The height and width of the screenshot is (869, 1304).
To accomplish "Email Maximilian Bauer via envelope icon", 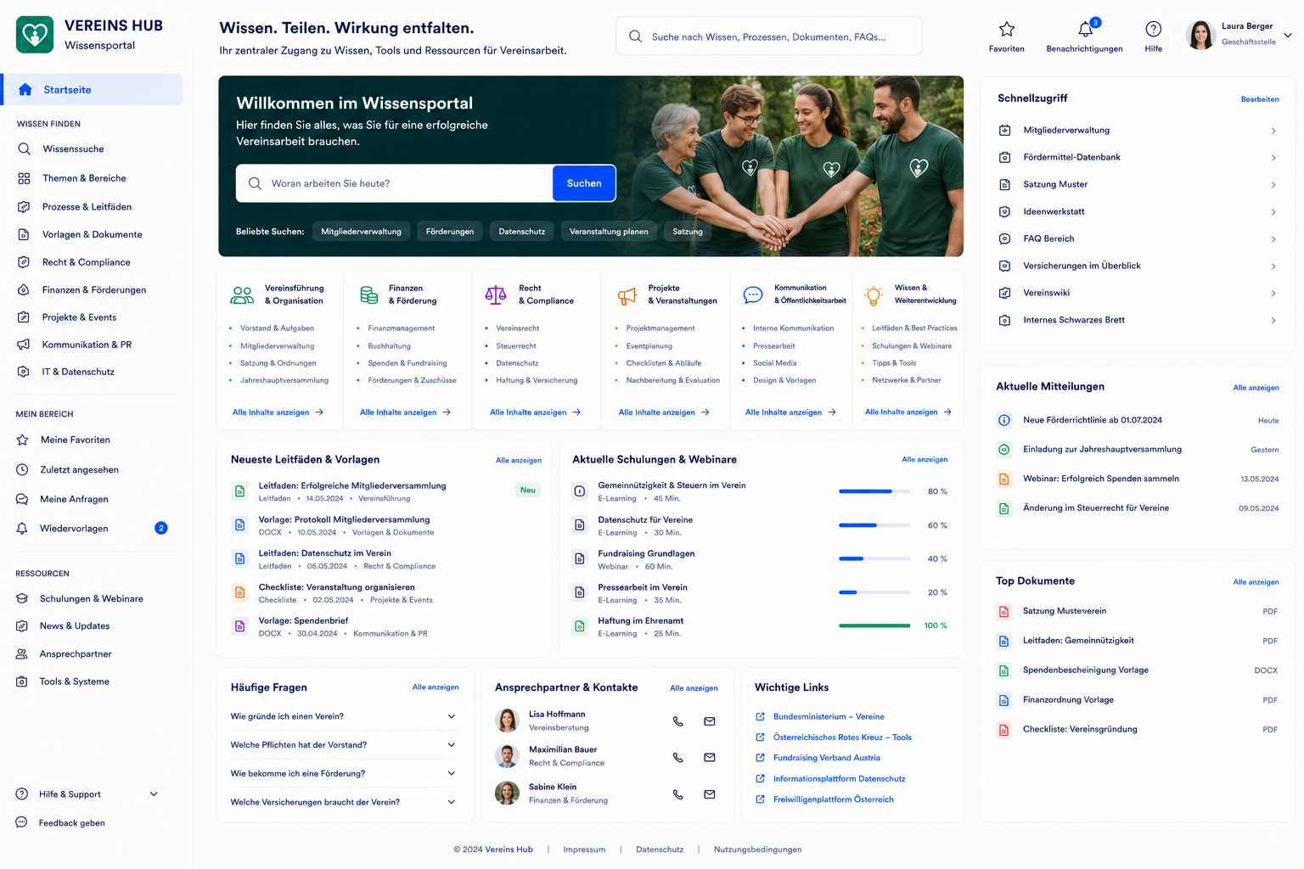I will point(709,757).
